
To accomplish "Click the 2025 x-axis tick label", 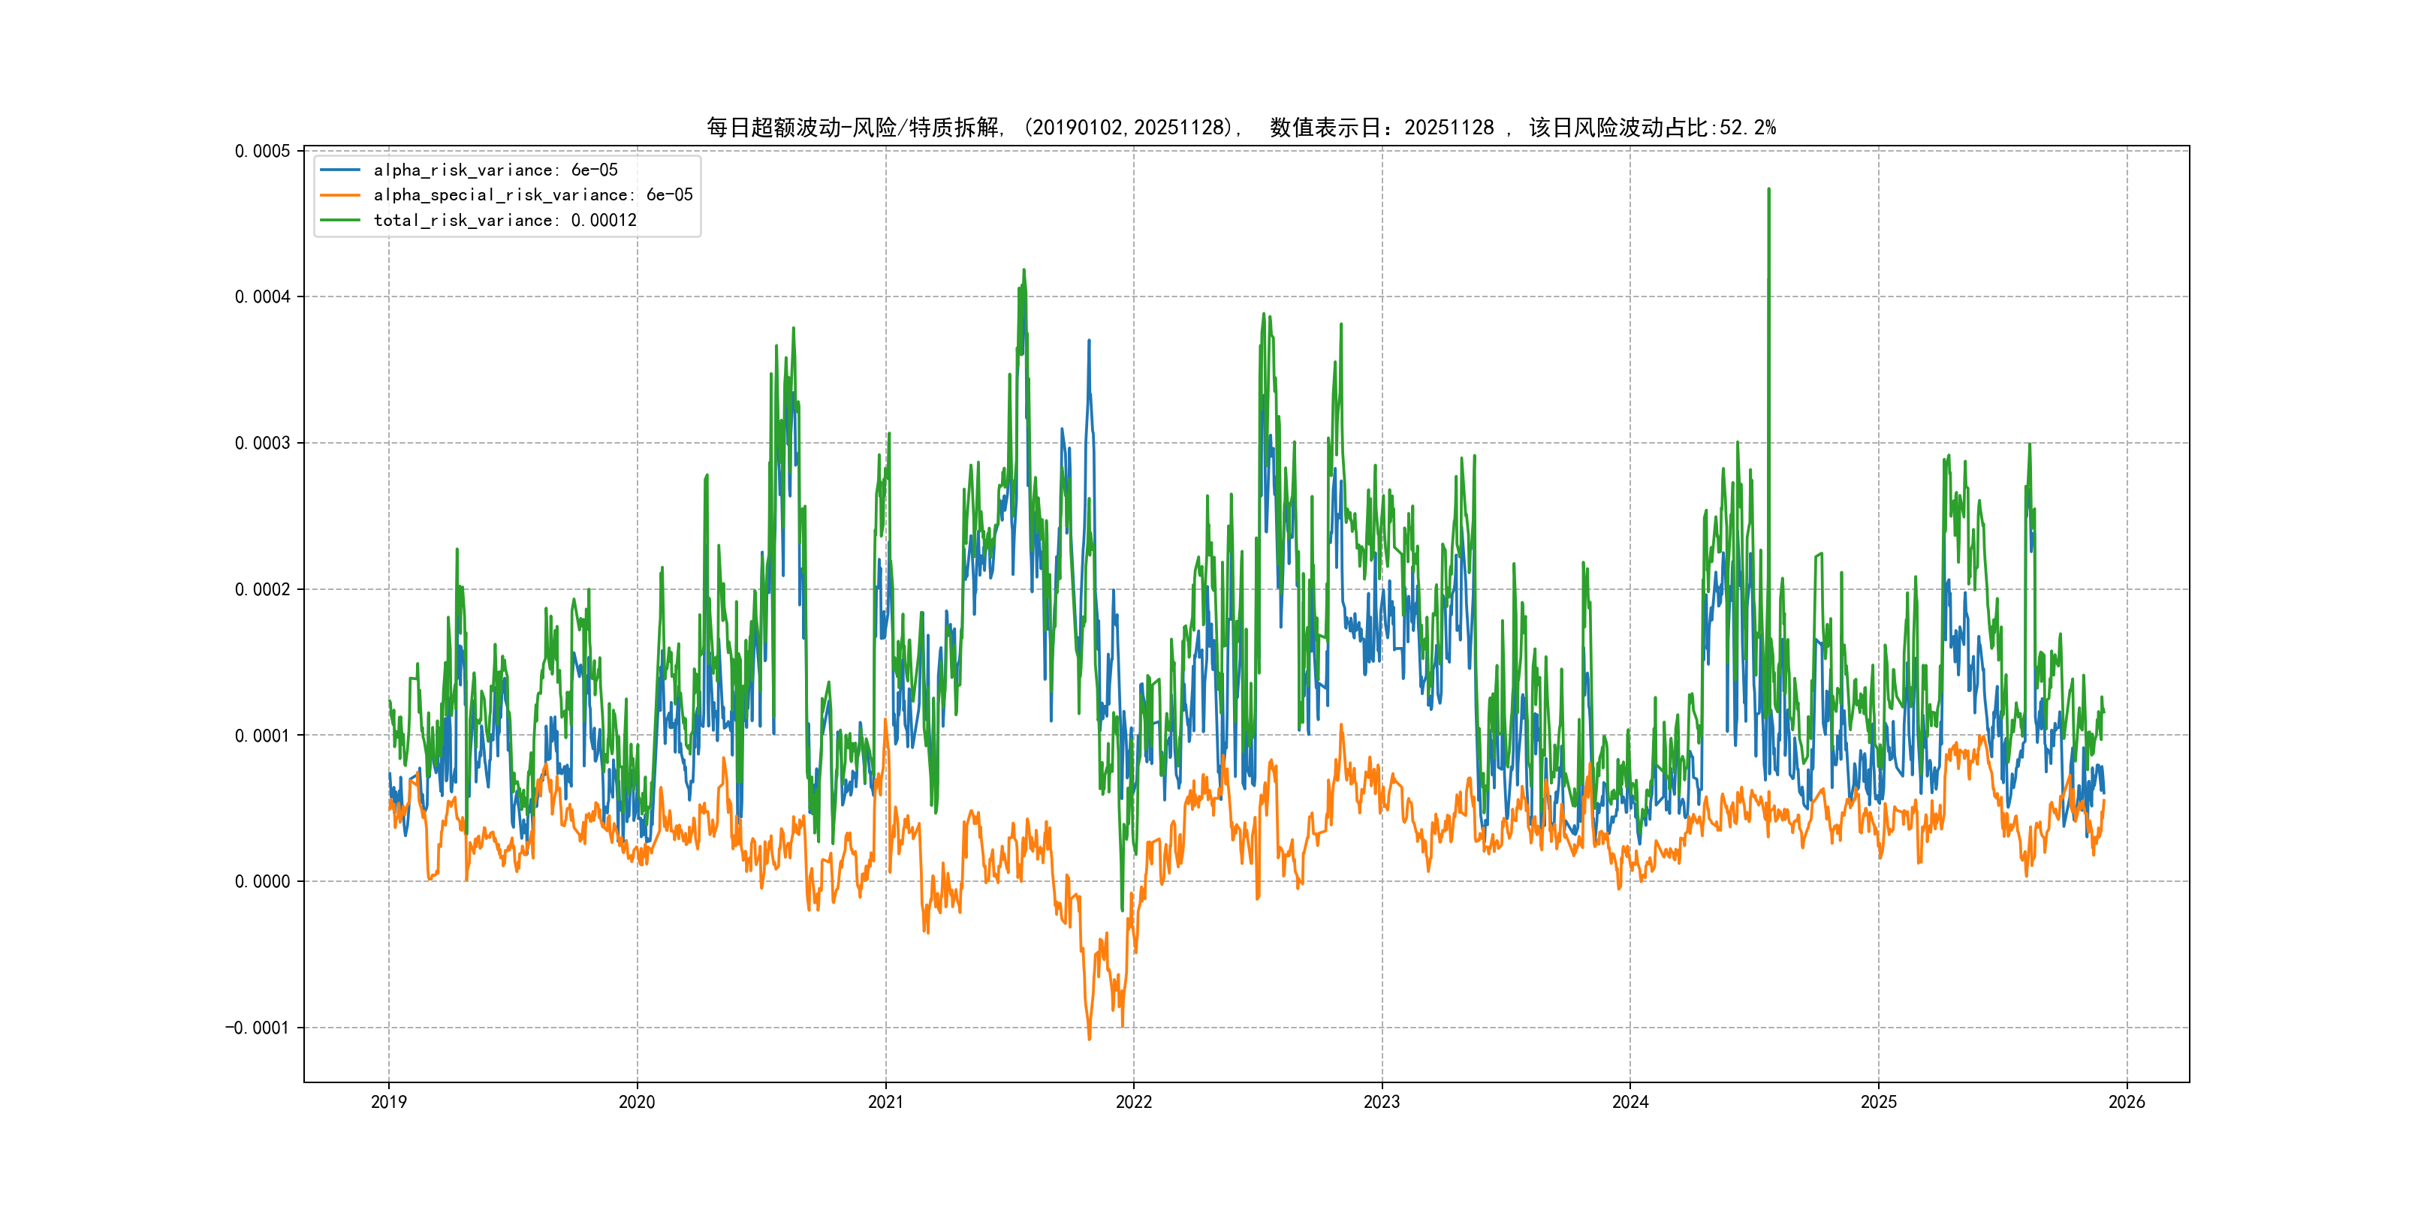I will [1879, 1102].
